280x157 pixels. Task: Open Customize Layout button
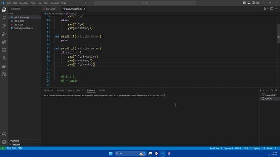click(x=258, y=3)
